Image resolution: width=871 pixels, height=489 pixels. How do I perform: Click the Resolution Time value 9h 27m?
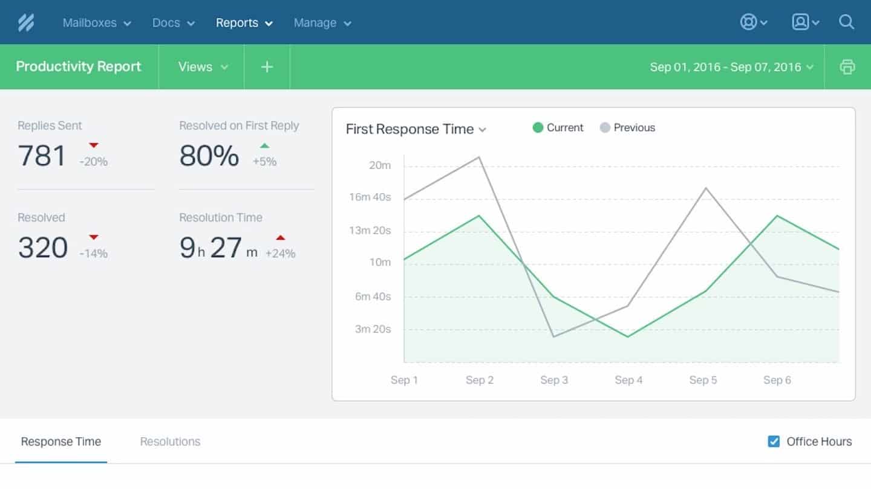click(219, 248)
